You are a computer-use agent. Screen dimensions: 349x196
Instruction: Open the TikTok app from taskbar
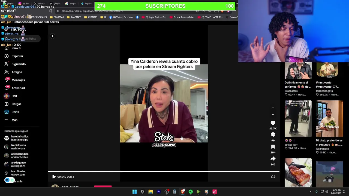(215, 192)
